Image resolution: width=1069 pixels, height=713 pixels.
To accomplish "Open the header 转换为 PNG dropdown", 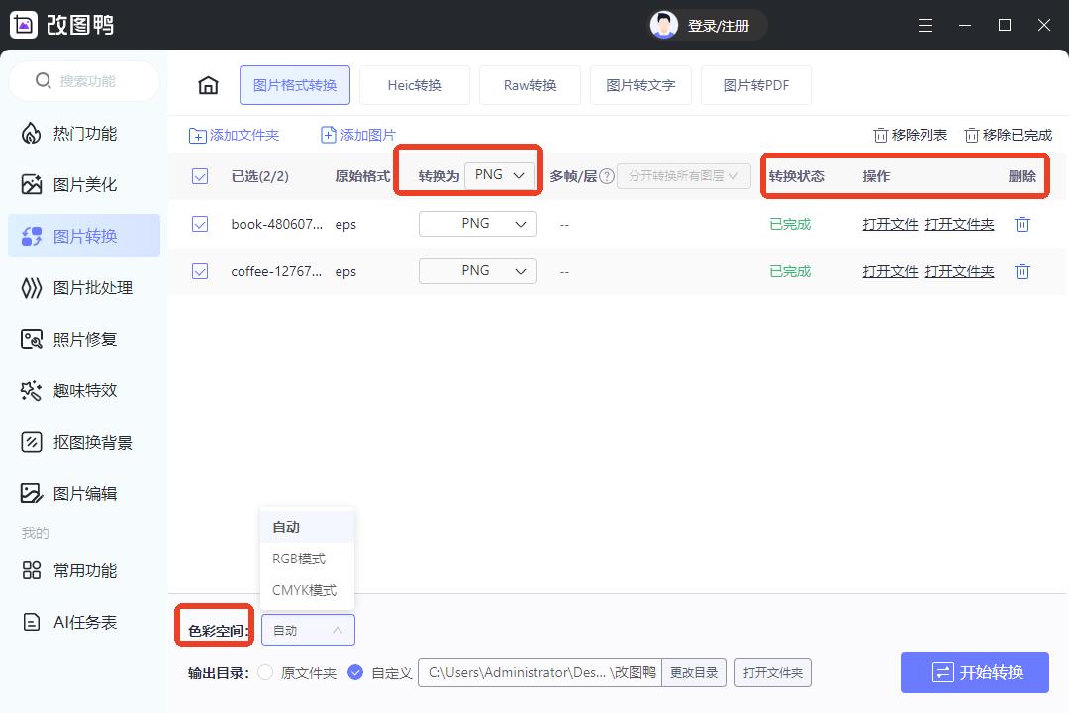I will (501, 173).
